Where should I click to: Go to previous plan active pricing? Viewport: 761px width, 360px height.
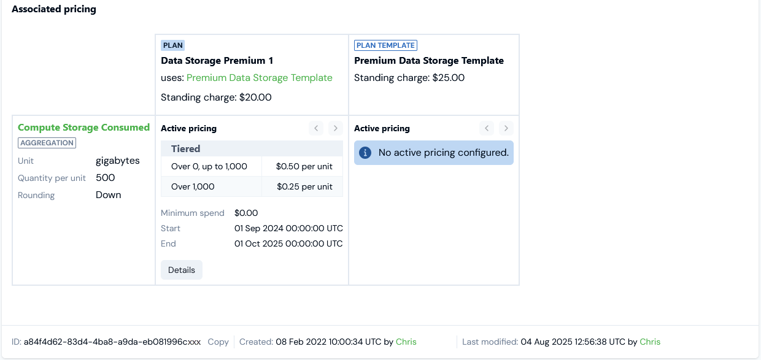[316, 128]
